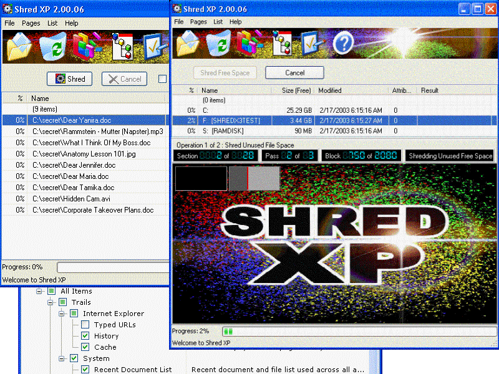499x374 pixels.
Task: Click the recycle bin icon in the file-list window
Action: (54, 47)
